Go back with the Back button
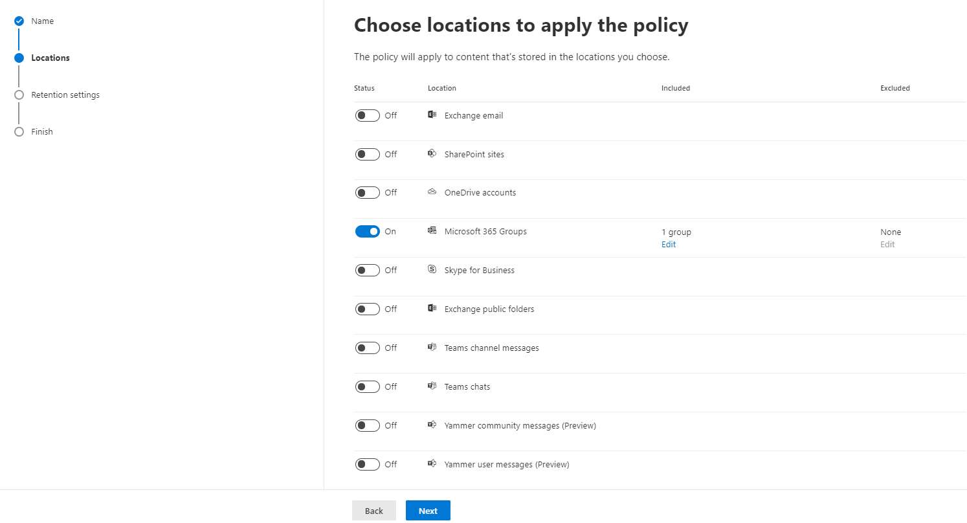The width and height of the screenshot is (967, 523). pos(374,511)
